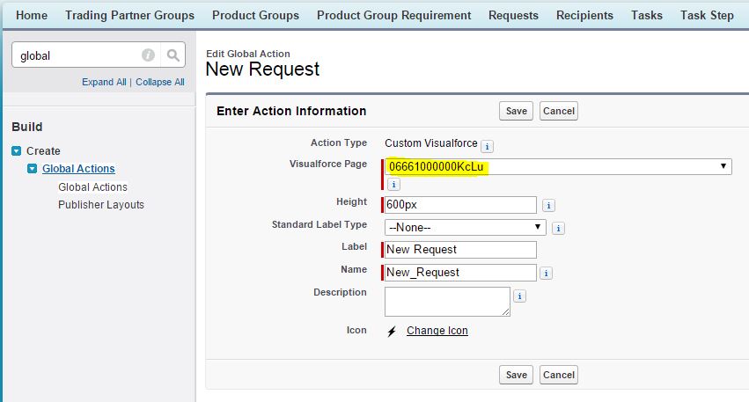This screenshot has width=749, height=402.
Task: Click the Change Icon link
Action: 437,331
